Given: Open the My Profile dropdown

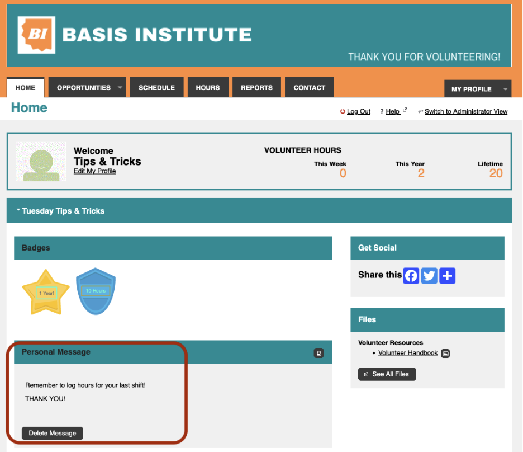Looking at the screenshot, I should [x=505, y=89].
